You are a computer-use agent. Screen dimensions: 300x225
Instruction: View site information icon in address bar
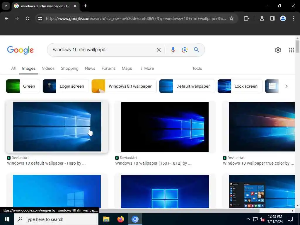(x=40, y=18)
